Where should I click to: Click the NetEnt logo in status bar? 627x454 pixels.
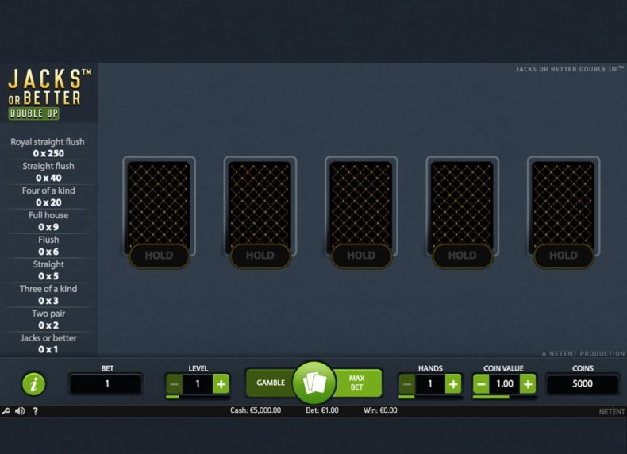[x=612, y=412]
